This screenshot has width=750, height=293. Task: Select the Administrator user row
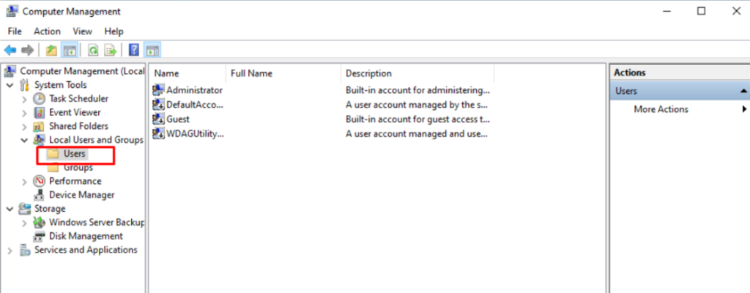(x=322, y=90)
